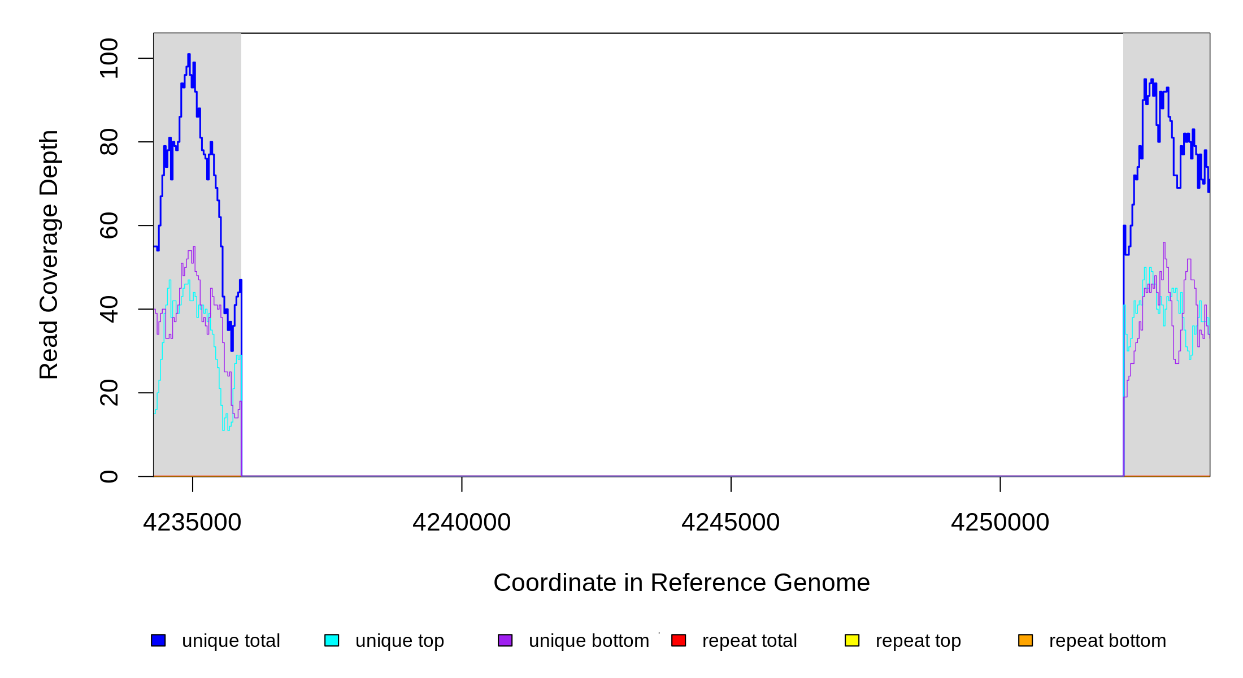This screenshot has height=678, width=1243.
Task: Select the "repeat bottom" legend label
Action: pyautogui.click(x=1107, y=641)
